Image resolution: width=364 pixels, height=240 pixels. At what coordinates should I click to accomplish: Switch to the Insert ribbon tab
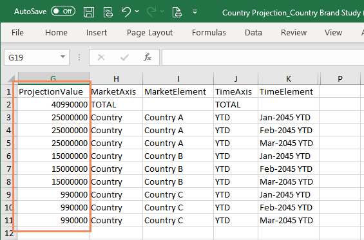(x=97, y=32)
